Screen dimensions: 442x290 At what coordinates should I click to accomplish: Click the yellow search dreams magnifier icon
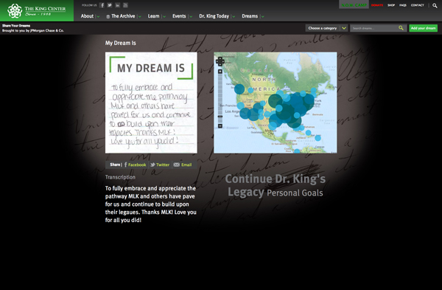point(401,28)
